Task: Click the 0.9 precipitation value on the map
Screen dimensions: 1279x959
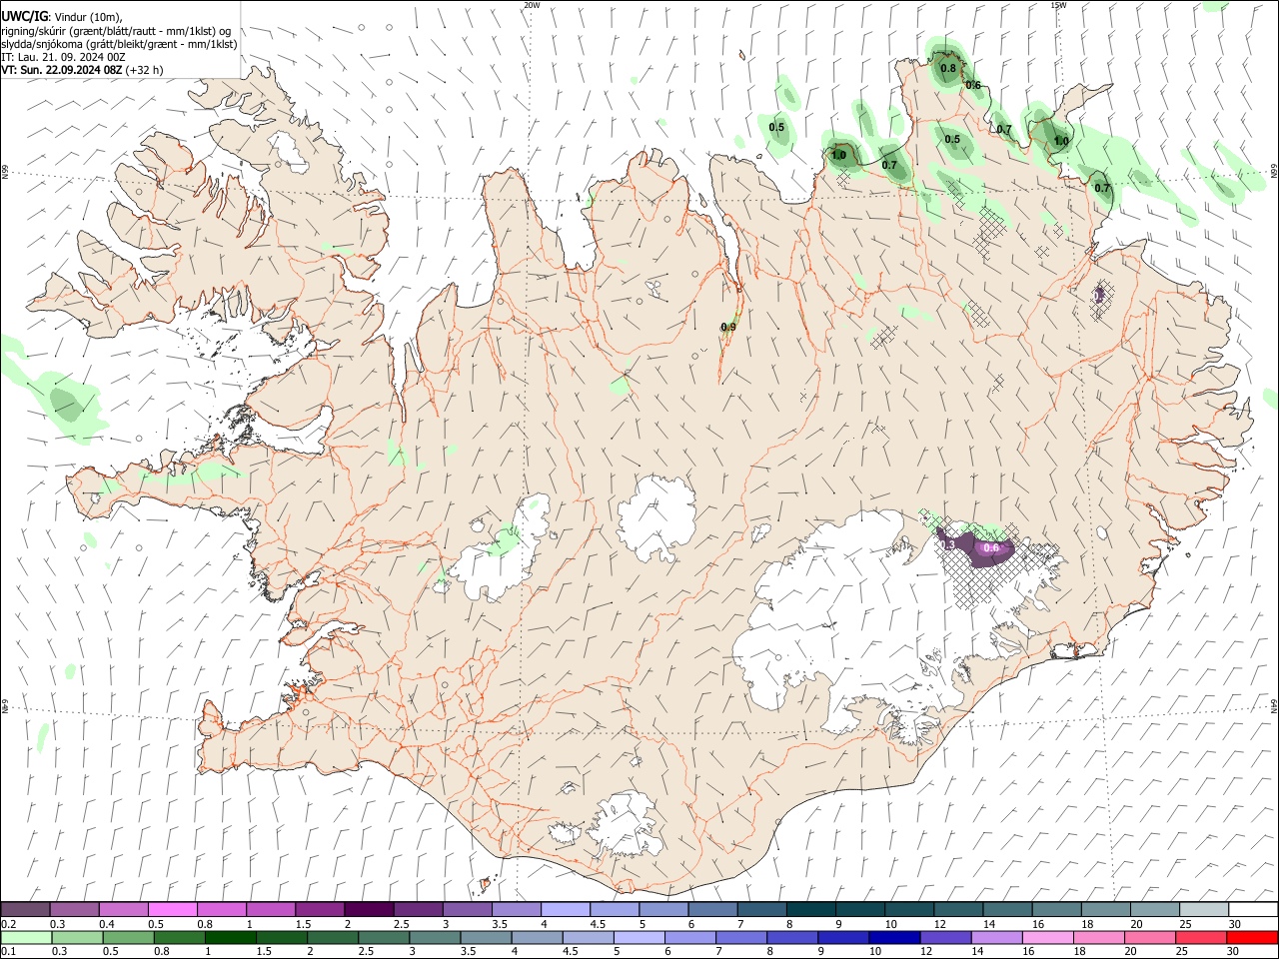Action: point(728,328)
